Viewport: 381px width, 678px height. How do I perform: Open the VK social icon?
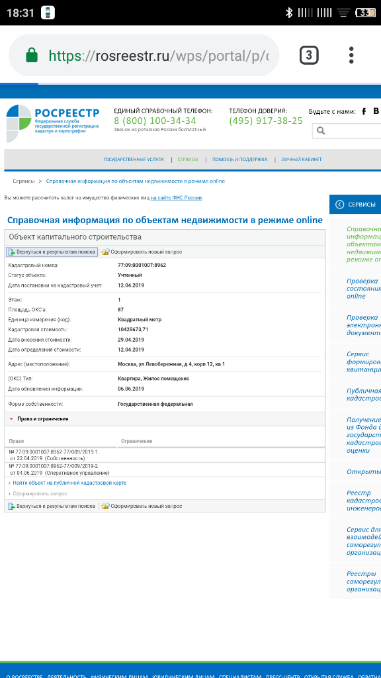click(x=376, y=111)
